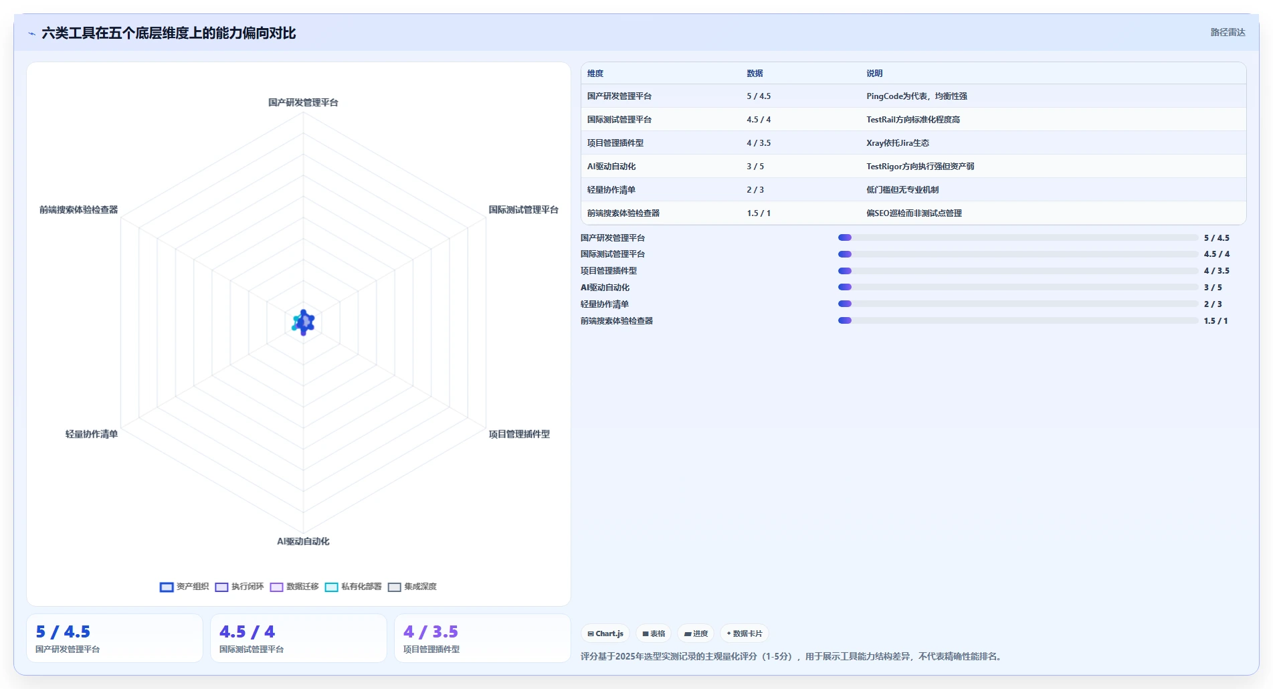
Task: Click the table cell PingCode为代表,均衡性强
Action: [916, 96]
